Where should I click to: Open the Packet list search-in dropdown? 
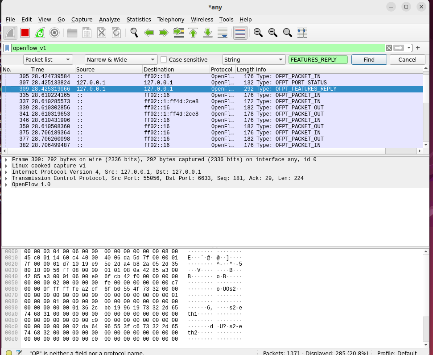point(48,60)
